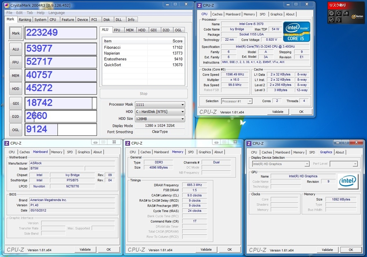
Task: Open SPD tab in CPU-Z Memory window
Action: click(191, 152)
